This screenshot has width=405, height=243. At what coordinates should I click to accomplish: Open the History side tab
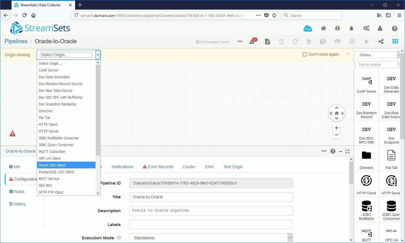(x=17, y=204)
